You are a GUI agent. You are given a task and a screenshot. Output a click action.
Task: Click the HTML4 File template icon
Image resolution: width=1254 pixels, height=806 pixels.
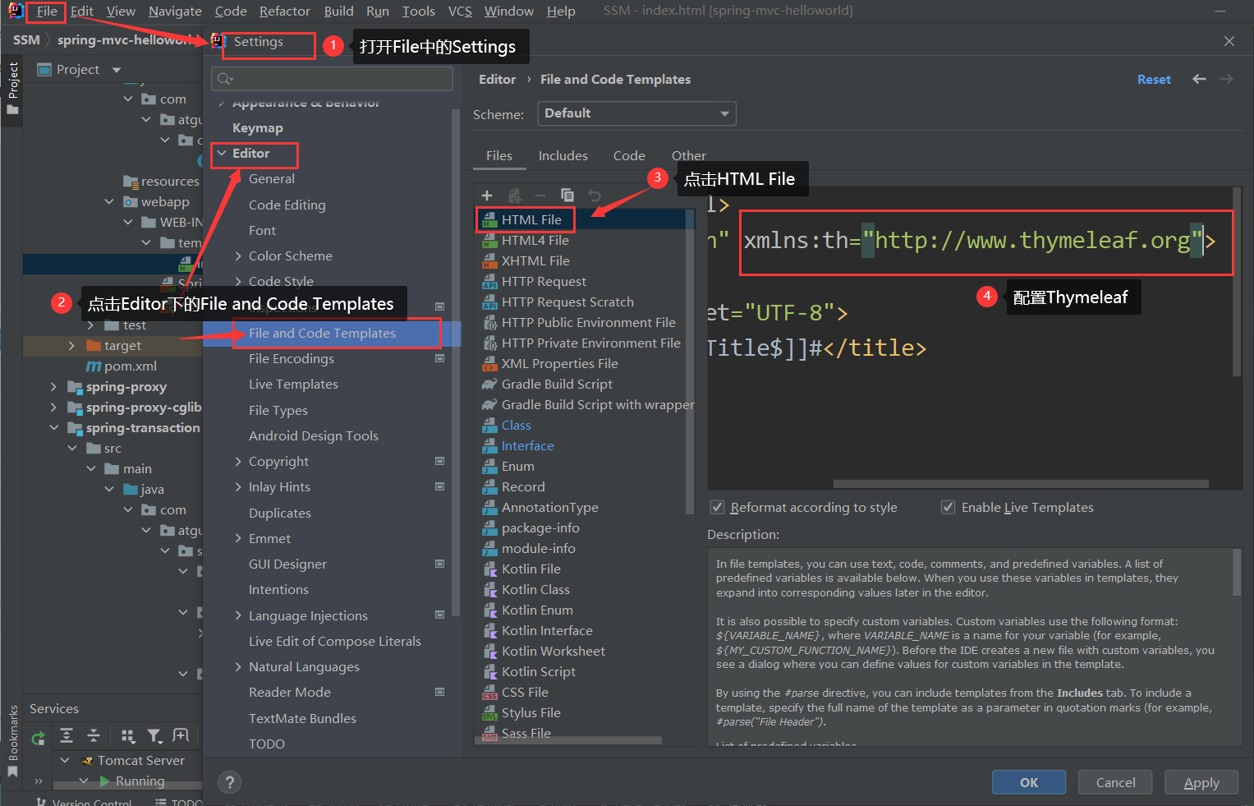(x=489, y=240)
